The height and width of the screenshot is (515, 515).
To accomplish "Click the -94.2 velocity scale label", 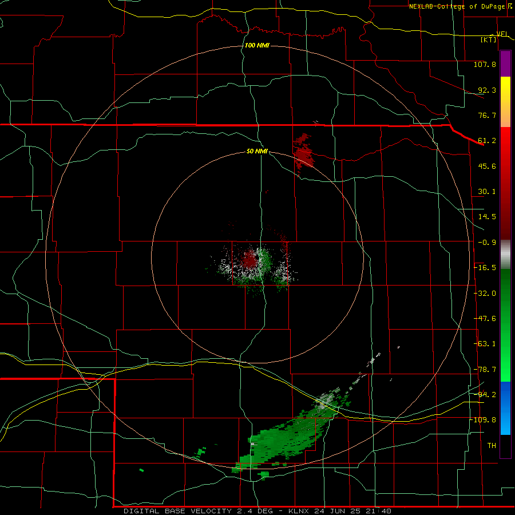I will click(485, 394).
